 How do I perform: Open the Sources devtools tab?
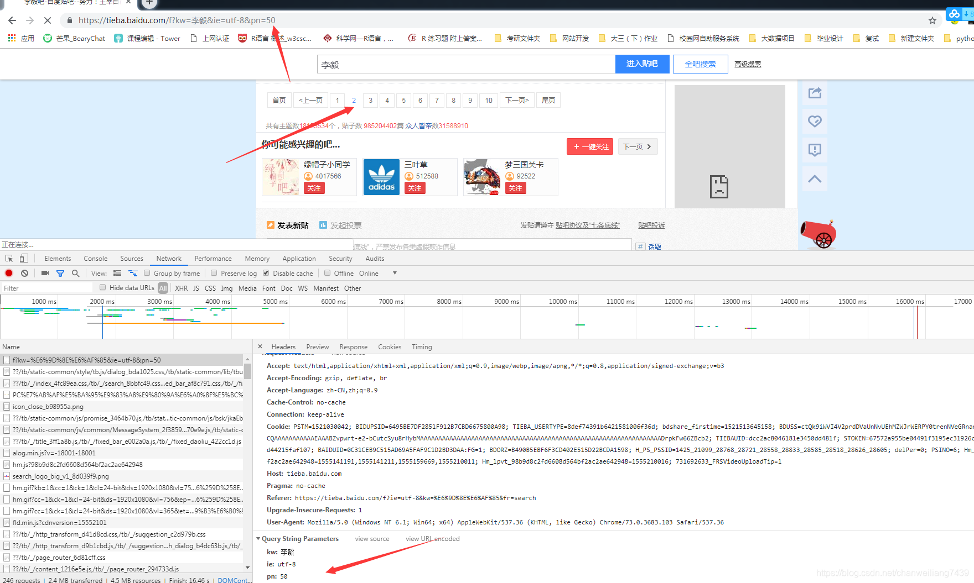click(132, 258)
